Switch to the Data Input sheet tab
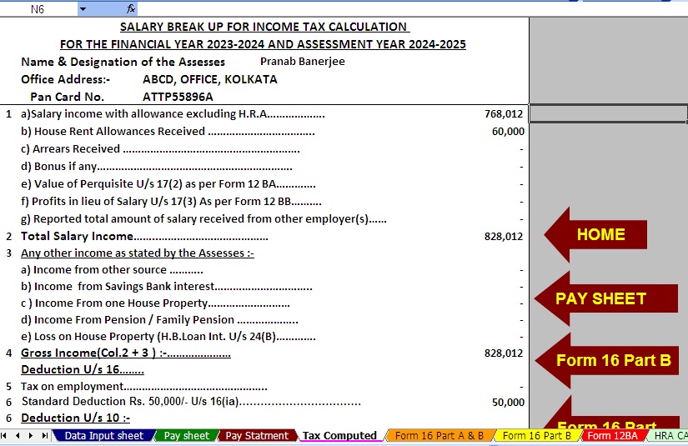 pos(104,435)
